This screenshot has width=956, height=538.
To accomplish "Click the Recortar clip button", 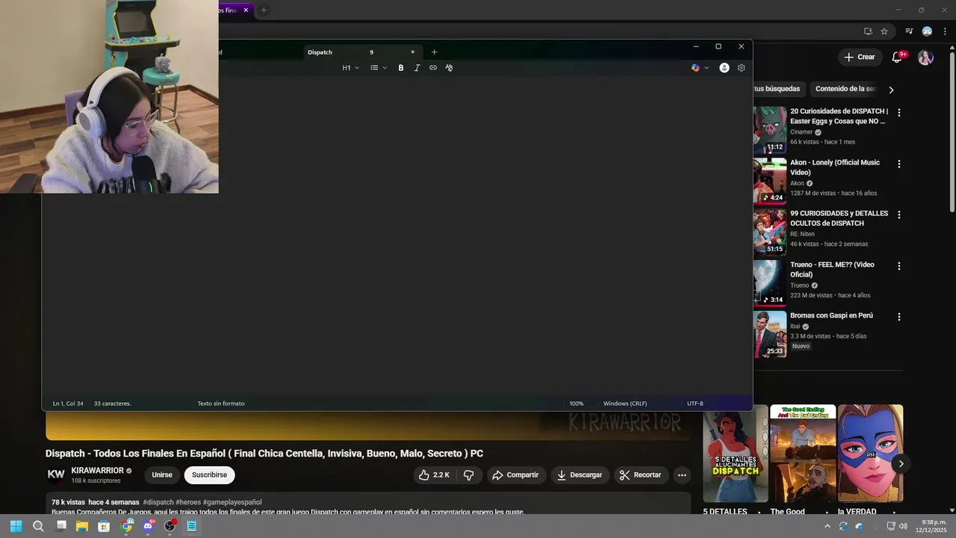I will pyautogui.click(x=641, y=475).
